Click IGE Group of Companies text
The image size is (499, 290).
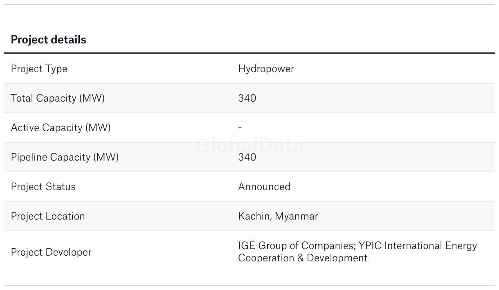(x=296, y=246)
